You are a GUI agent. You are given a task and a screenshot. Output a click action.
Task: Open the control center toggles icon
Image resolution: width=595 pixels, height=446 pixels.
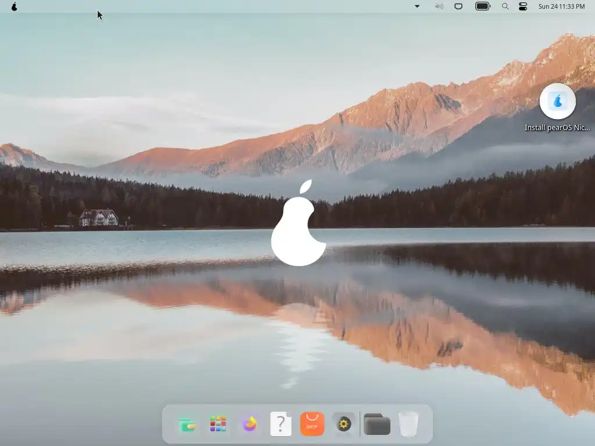point(523,6)
